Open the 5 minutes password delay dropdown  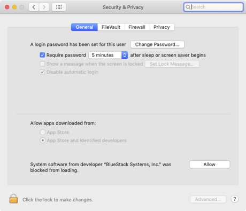pyautogui.click(x=108, y=55)
